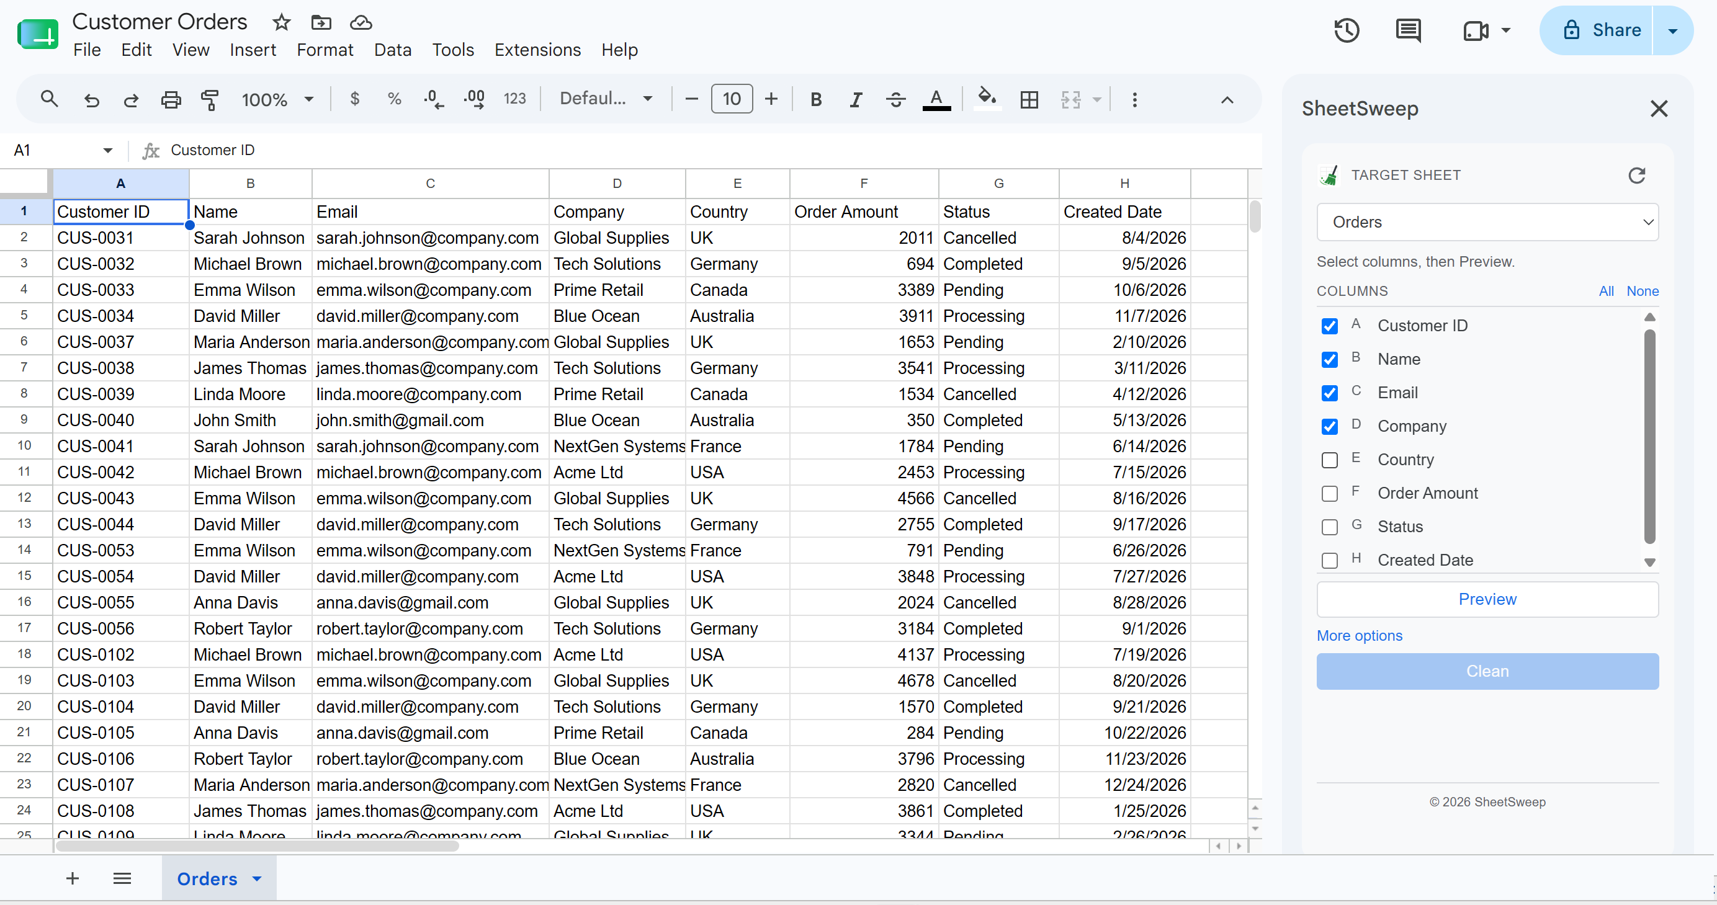Open the Orders target sheet dropdown
Image resolution: width=1717 pixels, height=905 pixels.
[x=1487, y=222]
